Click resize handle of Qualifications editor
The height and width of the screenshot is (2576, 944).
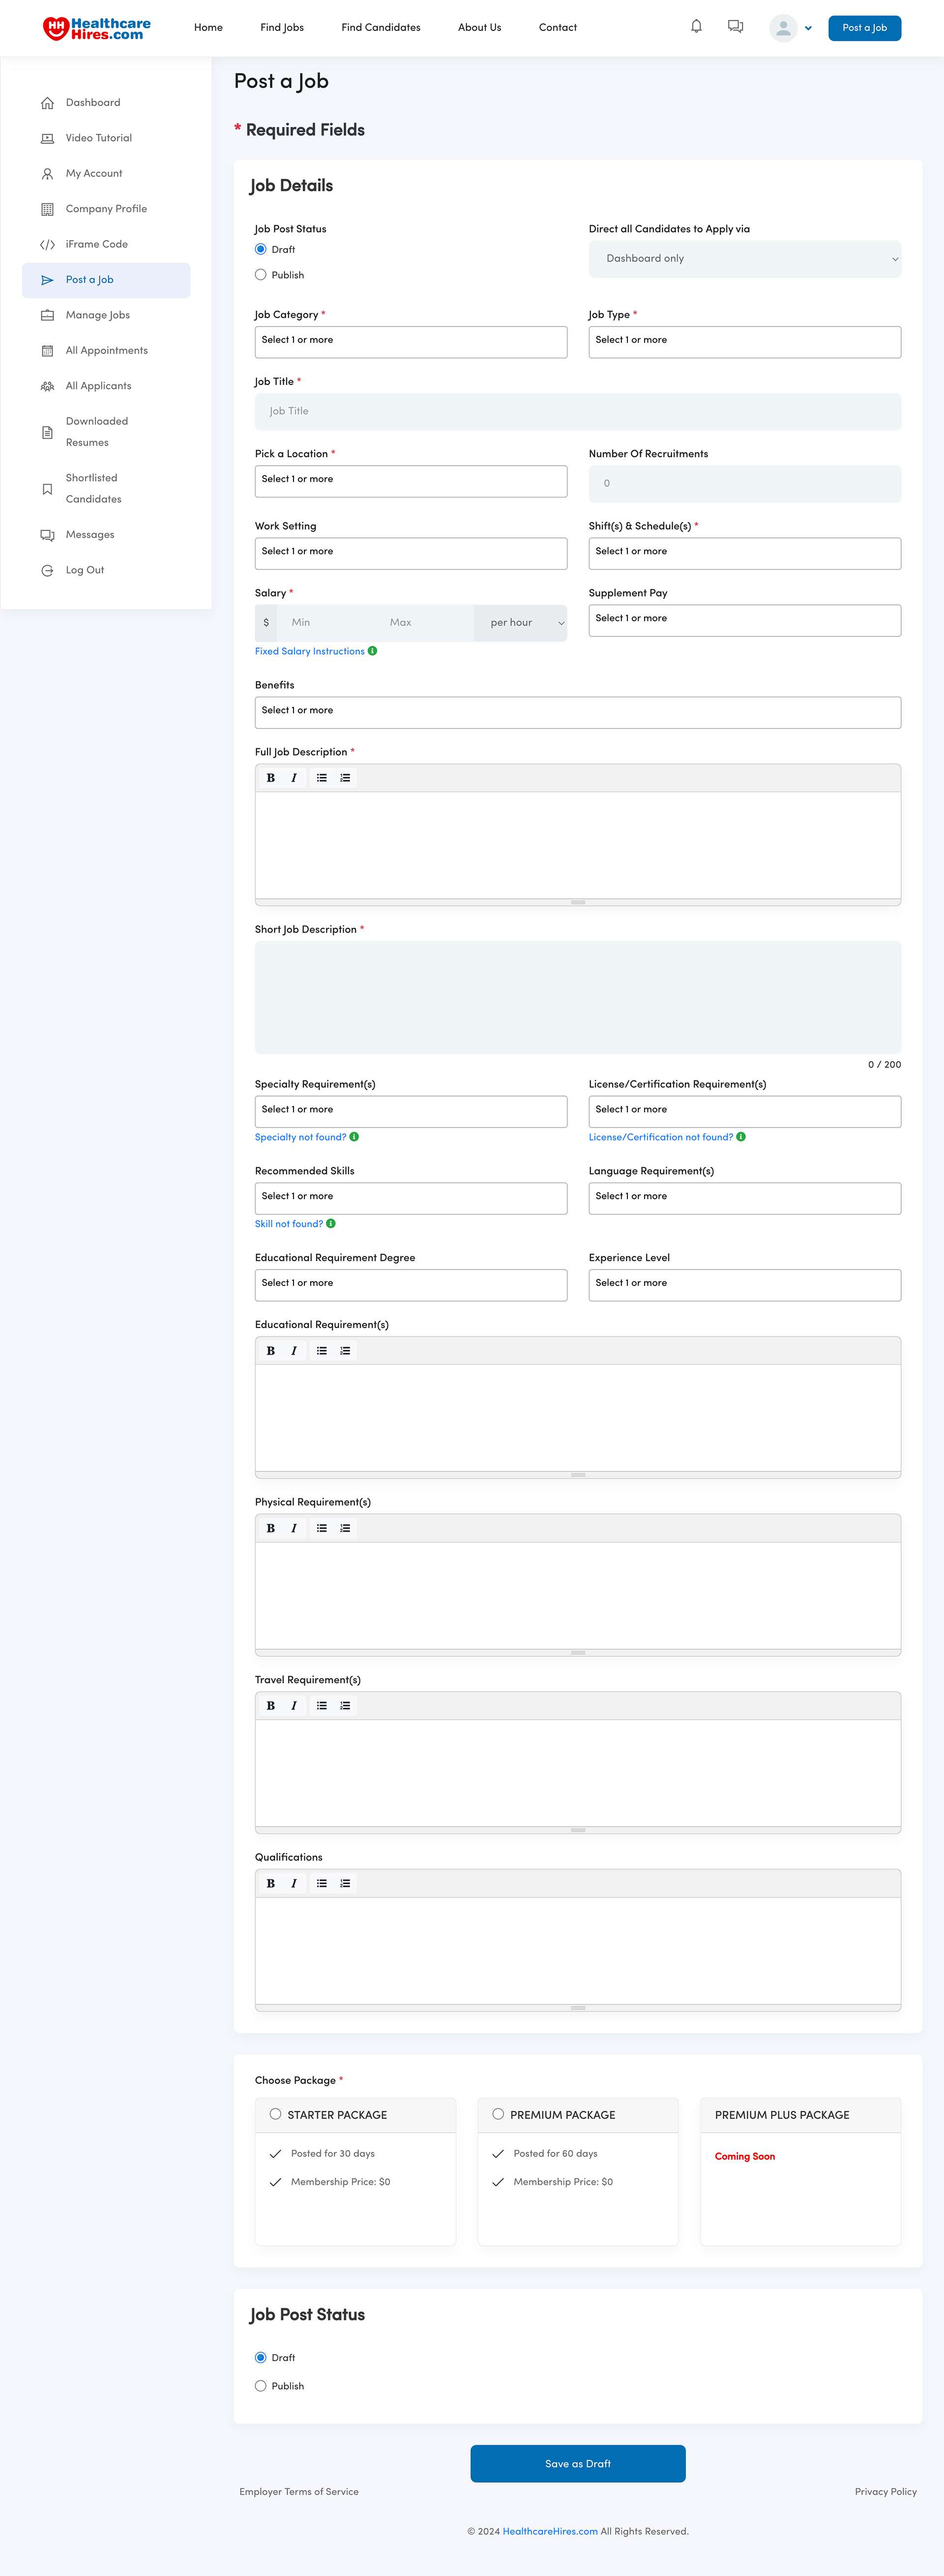(x=578, y=2007)
